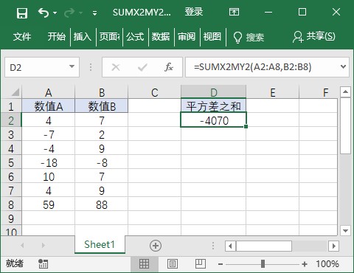Viewport: 354px width, 273px height.
Task: Click the vertical scrollbar up arrow
Action: point(345,92)
